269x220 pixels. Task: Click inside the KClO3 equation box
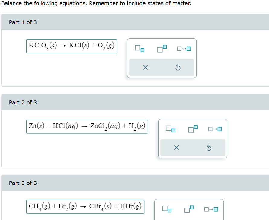point(71,46)
